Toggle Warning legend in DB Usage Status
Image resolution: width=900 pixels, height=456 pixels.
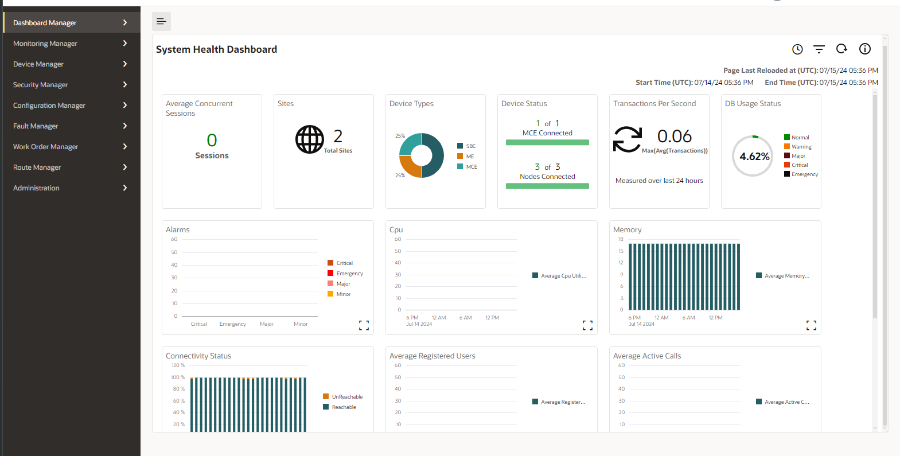click(x=798, y=146)
